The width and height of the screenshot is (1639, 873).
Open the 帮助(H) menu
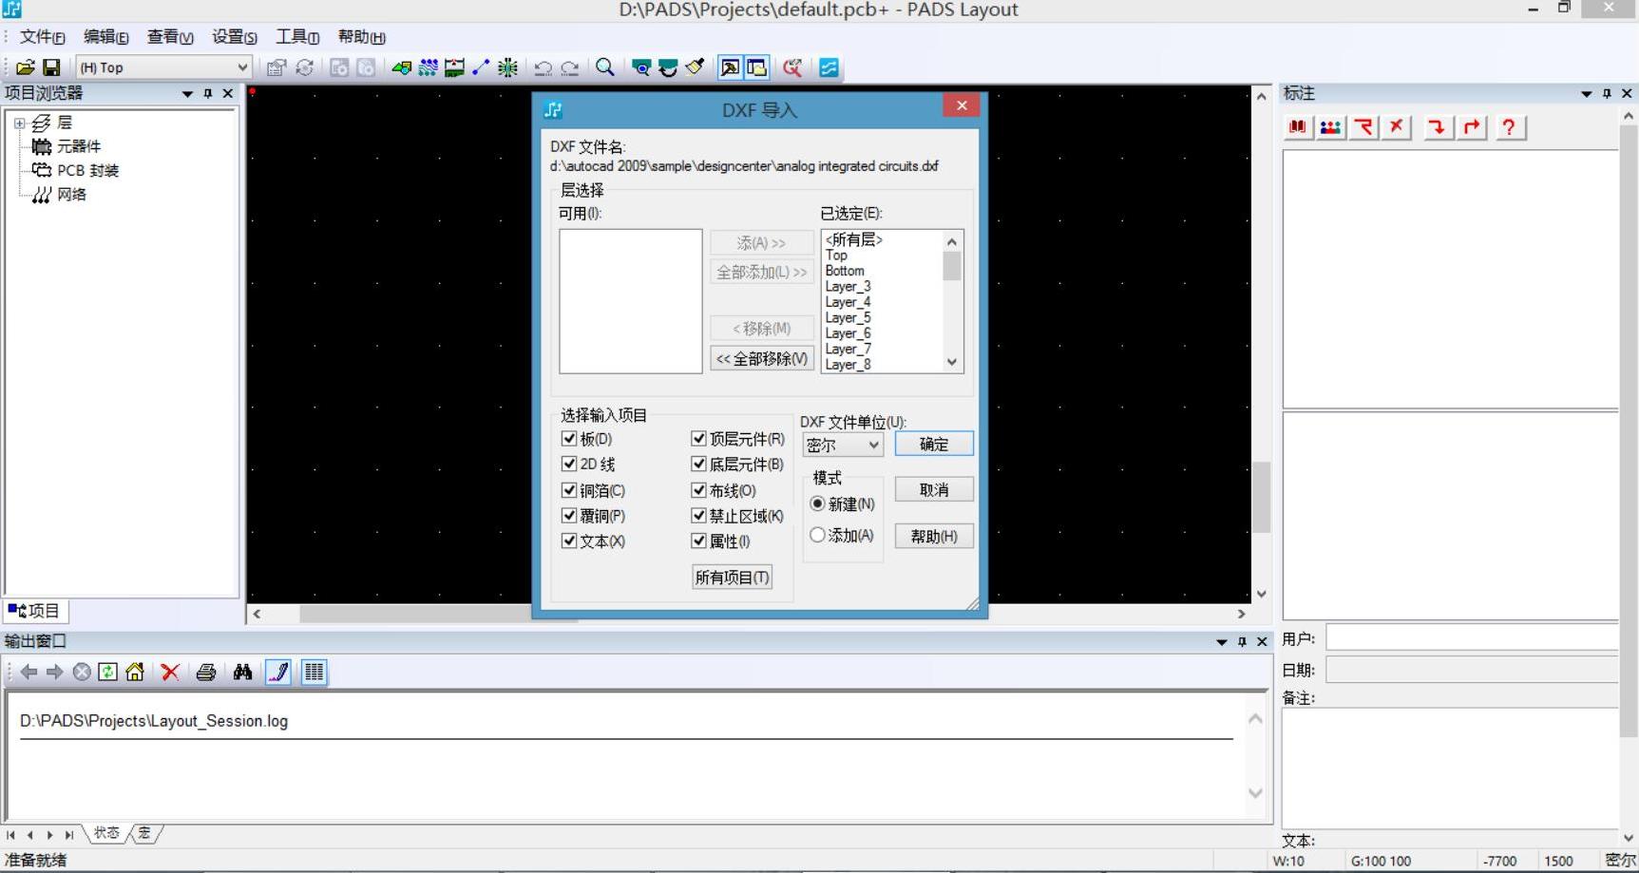coord(362,37)
